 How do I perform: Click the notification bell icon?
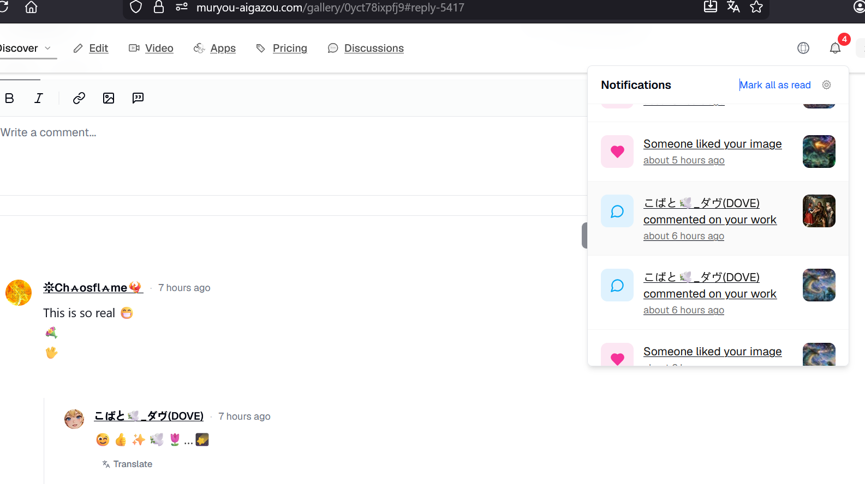pos(835,48)
